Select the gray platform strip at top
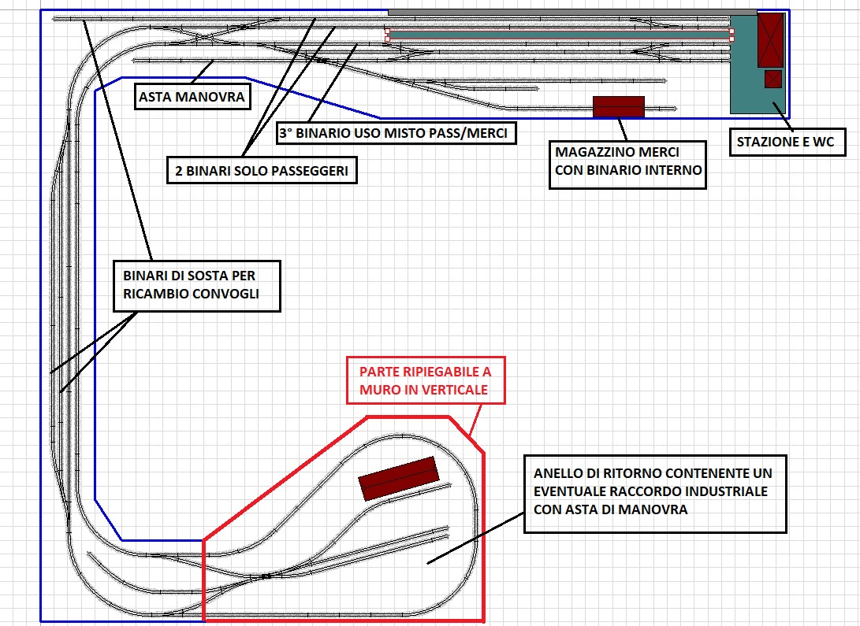Image resolution: width=860 pixels, height=626 pixels. click(560, 12)
